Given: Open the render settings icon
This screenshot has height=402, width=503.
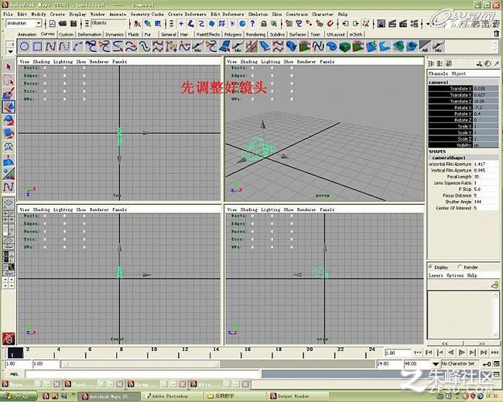Looking at the screenshot, I should tap(414, 23).
